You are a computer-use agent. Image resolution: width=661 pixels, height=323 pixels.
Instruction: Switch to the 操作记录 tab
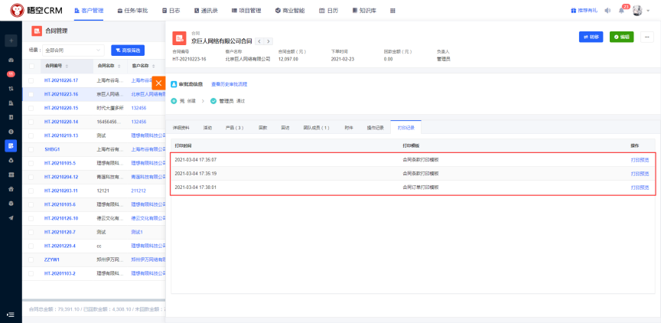[375, 127]
